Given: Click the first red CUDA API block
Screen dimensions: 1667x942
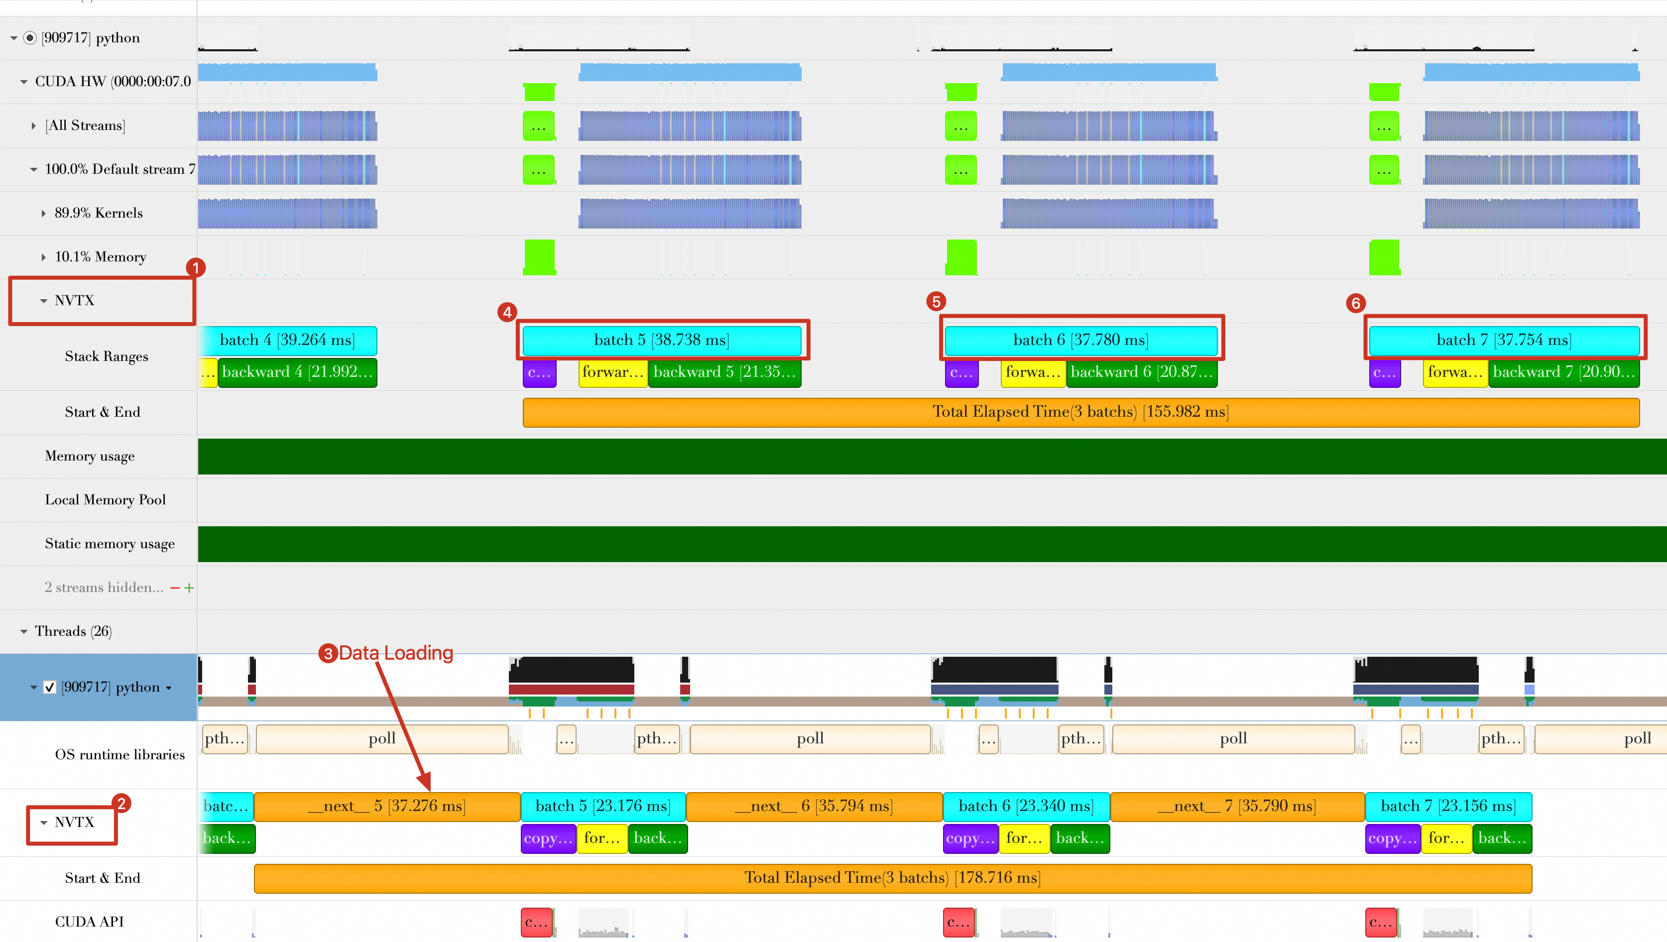Looking at the screenshot, I should [x=536, y=922].
